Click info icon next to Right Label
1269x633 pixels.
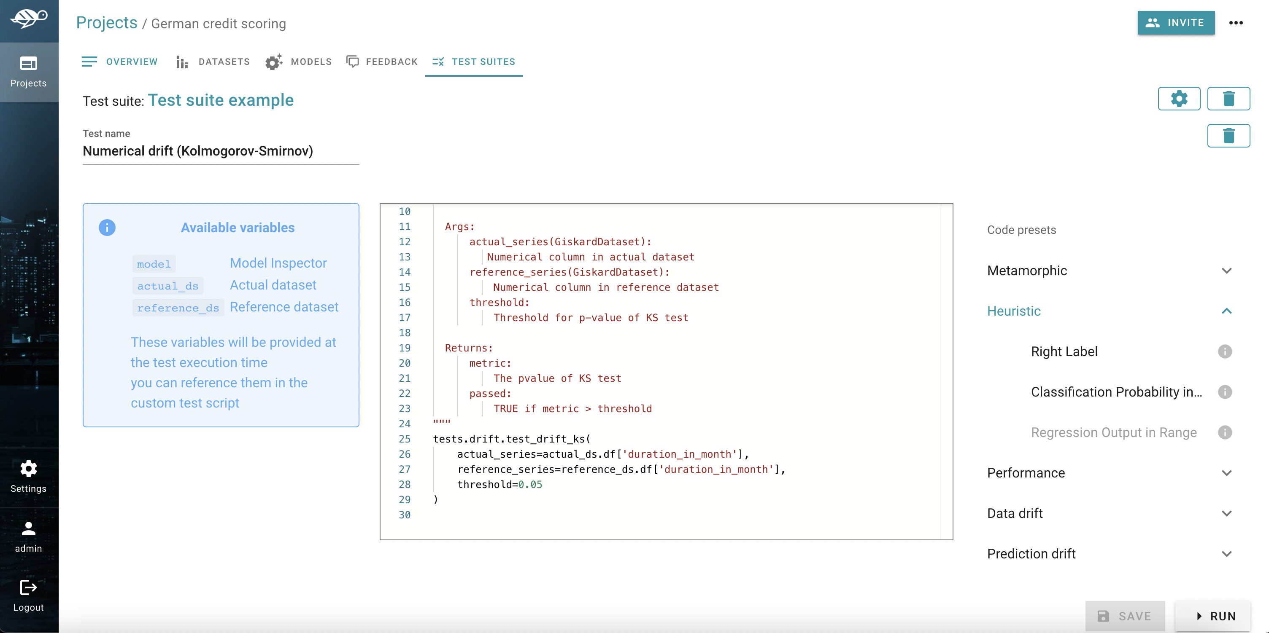coord(1225,351)
